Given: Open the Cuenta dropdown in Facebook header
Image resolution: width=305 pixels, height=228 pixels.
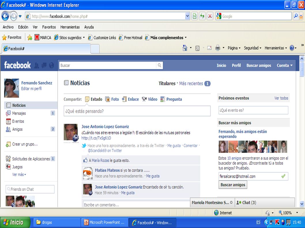Looking at the screenshot, I should [x=285, y=65].
